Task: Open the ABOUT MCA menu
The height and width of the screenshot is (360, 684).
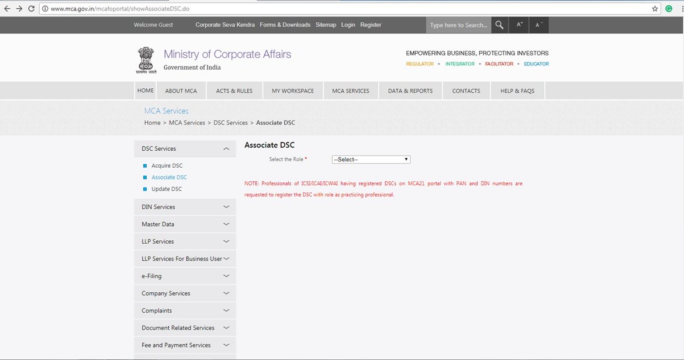Action: 181,91
